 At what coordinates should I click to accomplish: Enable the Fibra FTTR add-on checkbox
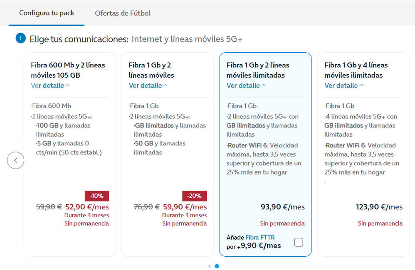(x=299, y=242)
